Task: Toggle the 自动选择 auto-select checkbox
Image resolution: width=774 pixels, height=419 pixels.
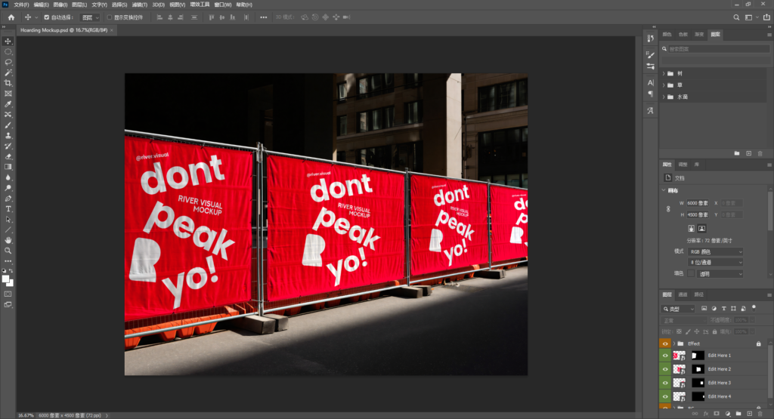Action: pyautogui.click(x=46, y=17)
